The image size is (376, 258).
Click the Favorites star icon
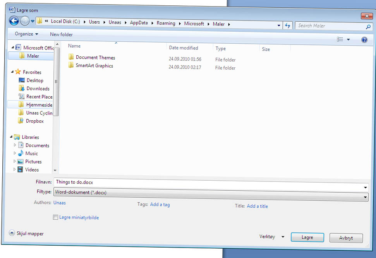click(18, 72)
